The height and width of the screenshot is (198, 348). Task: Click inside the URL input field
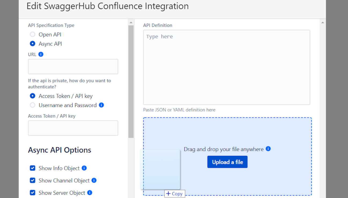click(73, 66)
